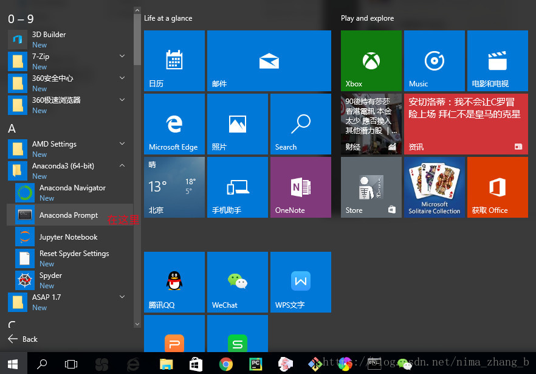Open the Xbox tile
Screen dimensions: 536x374
[371, 61]
